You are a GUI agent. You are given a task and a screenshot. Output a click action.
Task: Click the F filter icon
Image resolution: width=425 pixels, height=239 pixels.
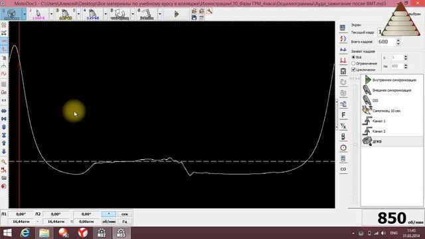[x=343, y=115]
